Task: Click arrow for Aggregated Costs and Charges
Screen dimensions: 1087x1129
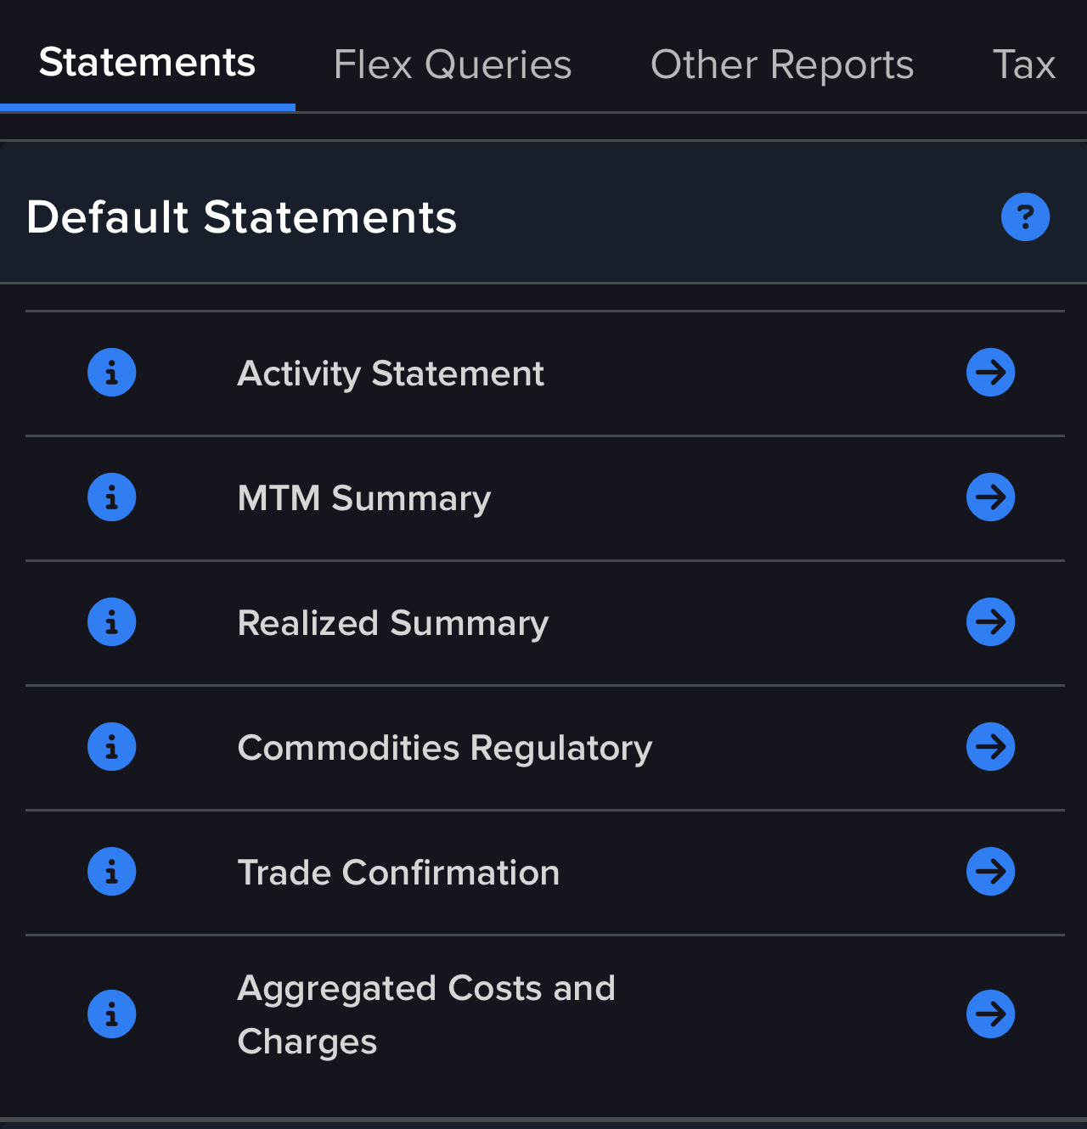Action: (x=991, y=1014)
